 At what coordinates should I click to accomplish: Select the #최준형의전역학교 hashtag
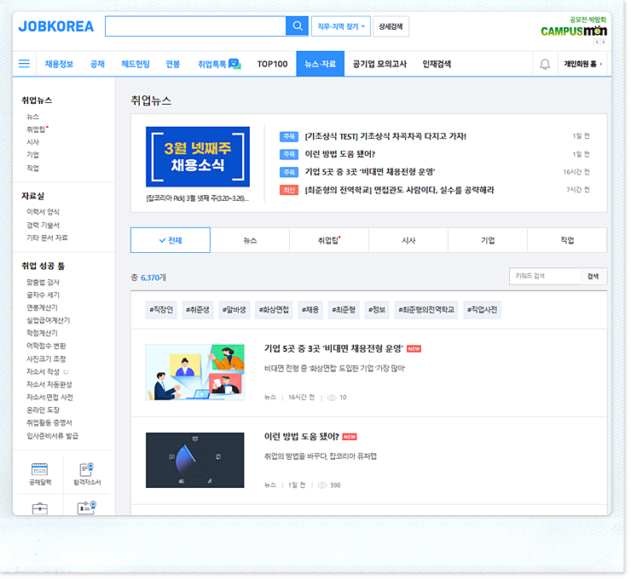(426, 310)
